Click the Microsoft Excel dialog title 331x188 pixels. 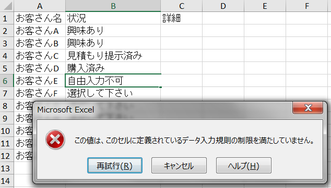point(66,110)
